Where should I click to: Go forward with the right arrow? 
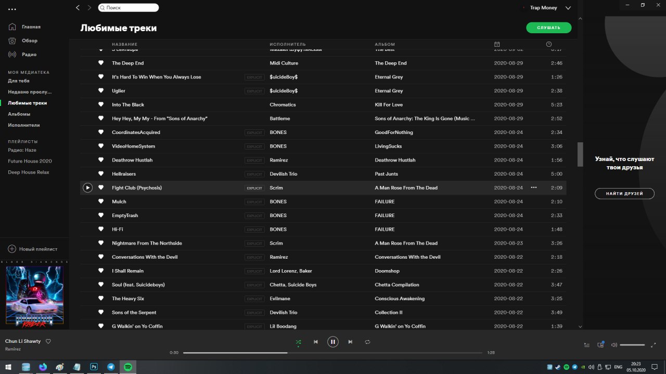(89, 8)
